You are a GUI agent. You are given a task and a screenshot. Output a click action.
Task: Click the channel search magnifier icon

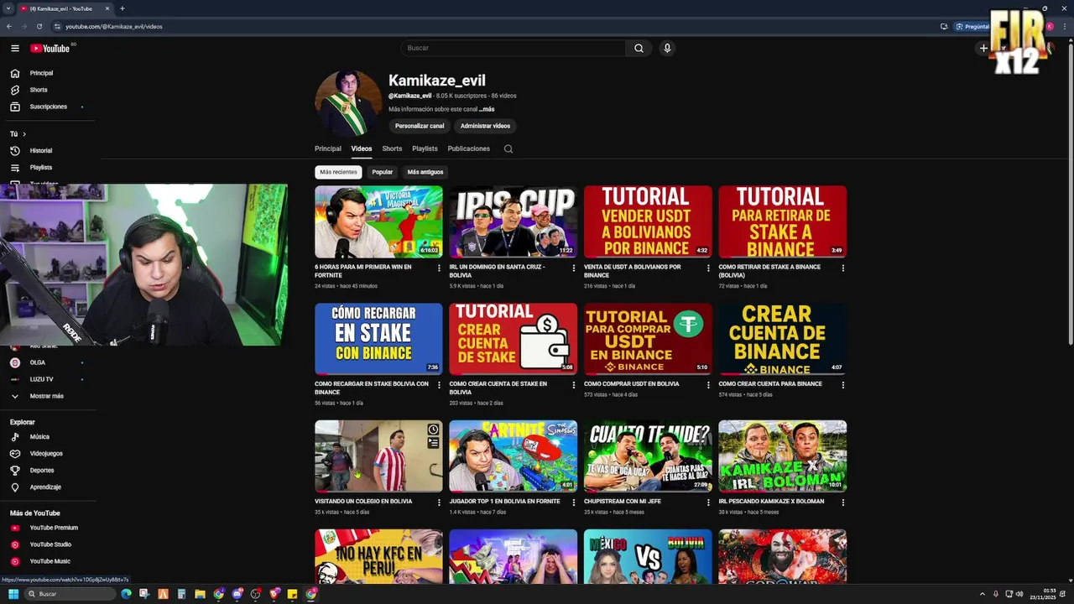(x=508, y=149)
